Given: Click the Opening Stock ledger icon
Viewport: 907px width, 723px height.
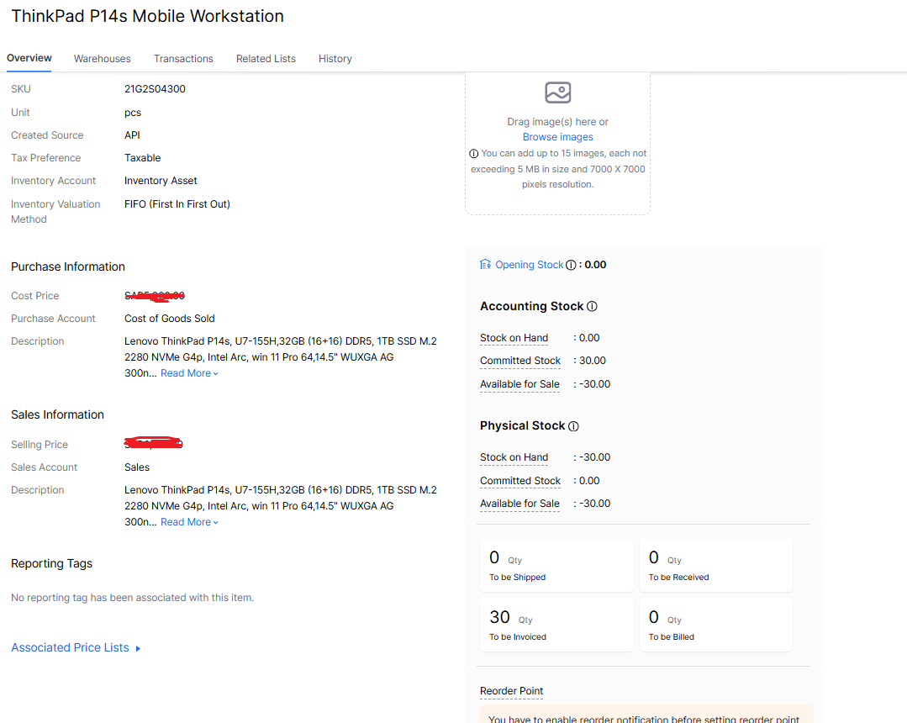Looking at the screenshot, I should click(485, 264).
